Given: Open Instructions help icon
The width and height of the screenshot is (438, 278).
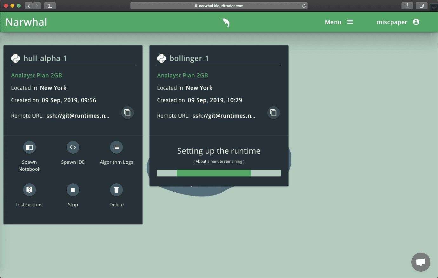Looking at the screenshot, I should tap(29, 190).
